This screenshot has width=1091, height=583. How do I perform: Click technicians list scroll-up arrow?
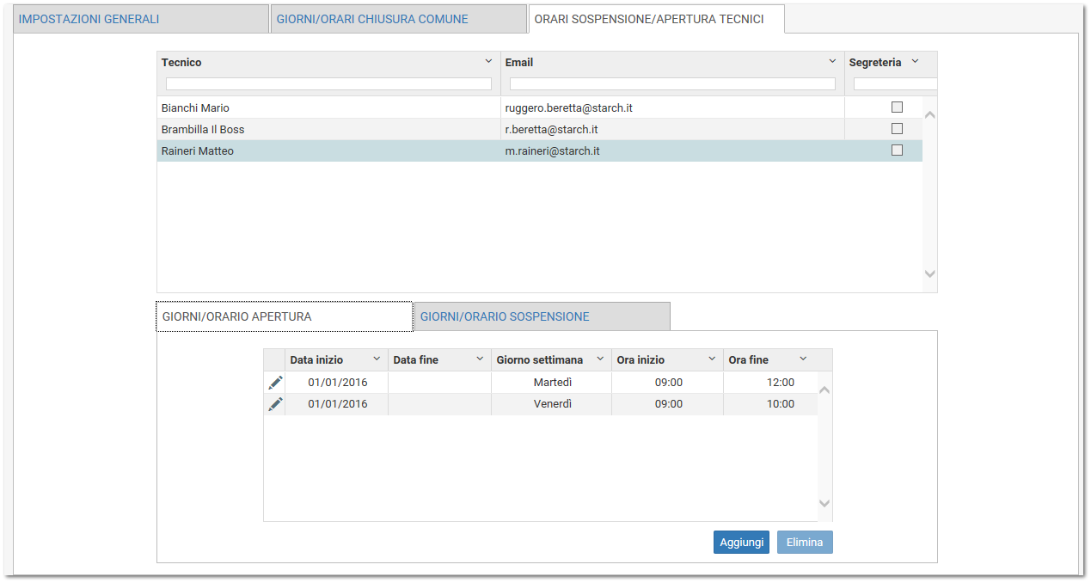[x=929, y=114]
